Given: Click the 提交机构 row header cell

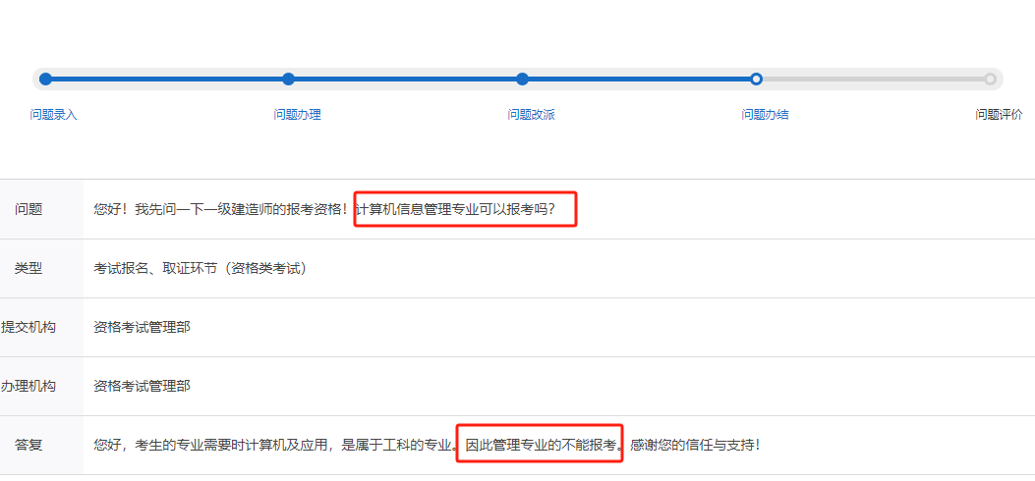Looking at the screenshot, I should (41, 328).
